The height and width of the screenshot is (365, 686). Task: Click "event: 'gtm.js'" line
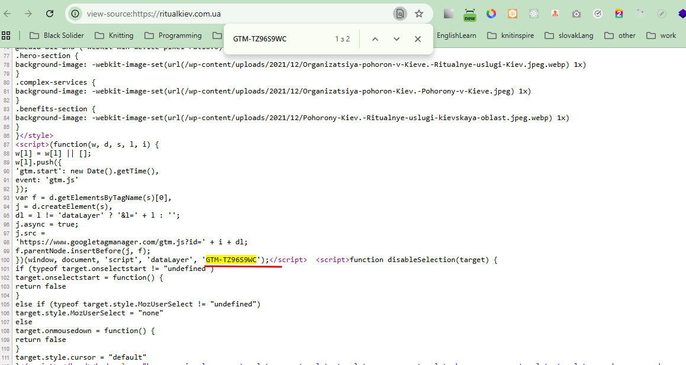(47, 180)
